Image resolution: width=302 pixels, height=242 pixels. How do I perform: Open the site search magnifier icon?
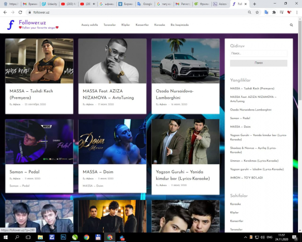tap(291, 25)
